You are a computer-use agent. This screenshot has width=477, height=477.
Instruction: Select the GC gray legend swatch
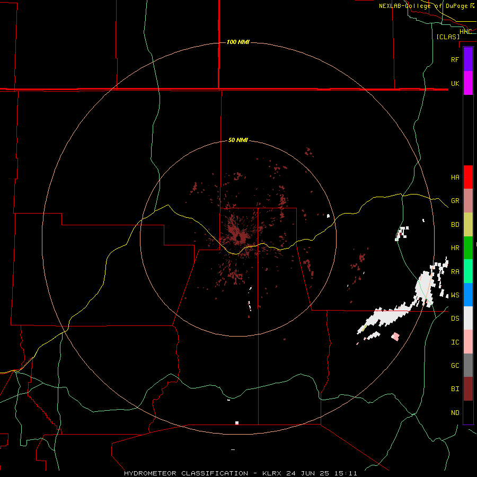point(468,365)
